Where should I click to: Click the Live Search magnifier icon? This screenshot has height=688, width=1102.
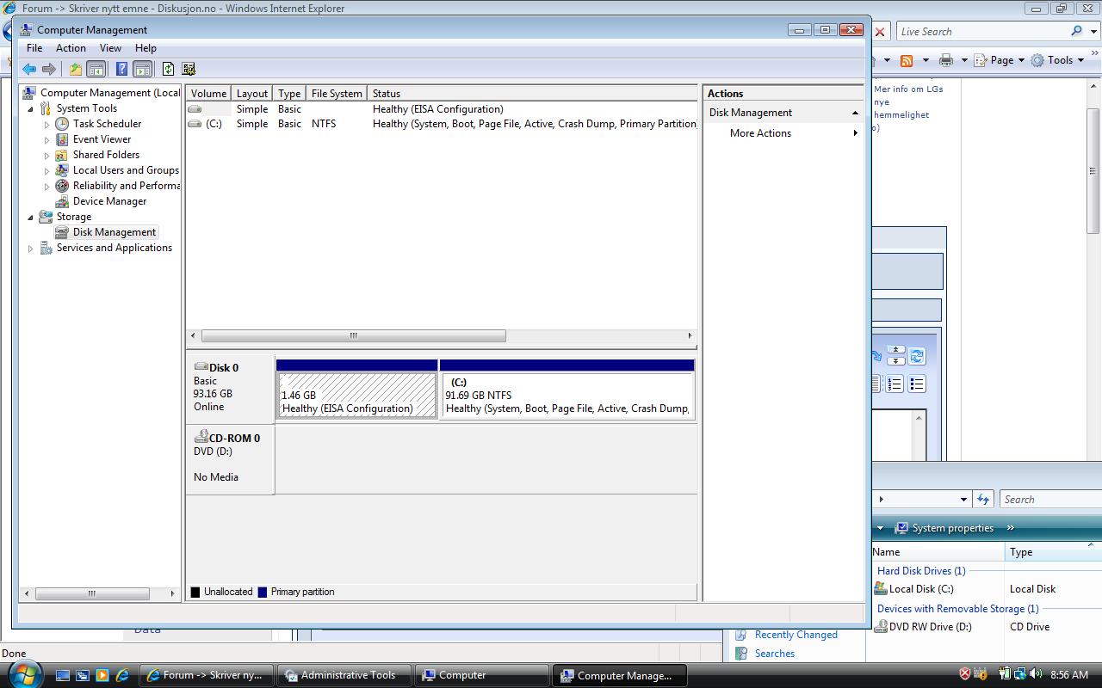1076,31
